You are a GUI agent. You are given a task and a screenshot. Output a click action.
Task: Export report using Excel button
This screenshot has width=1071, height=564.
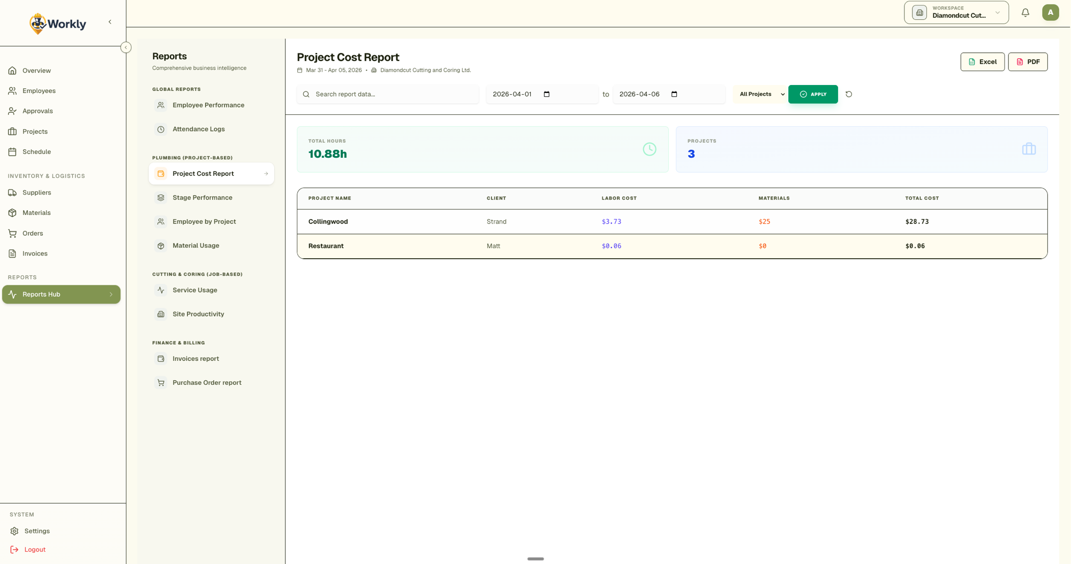pyautogui.click(x=982, y=62)
